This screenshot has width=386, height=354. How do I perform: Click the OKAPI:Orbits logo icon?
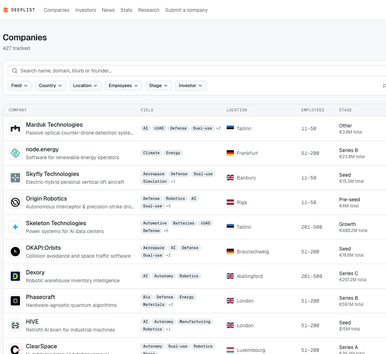click(x=15, y=252)
